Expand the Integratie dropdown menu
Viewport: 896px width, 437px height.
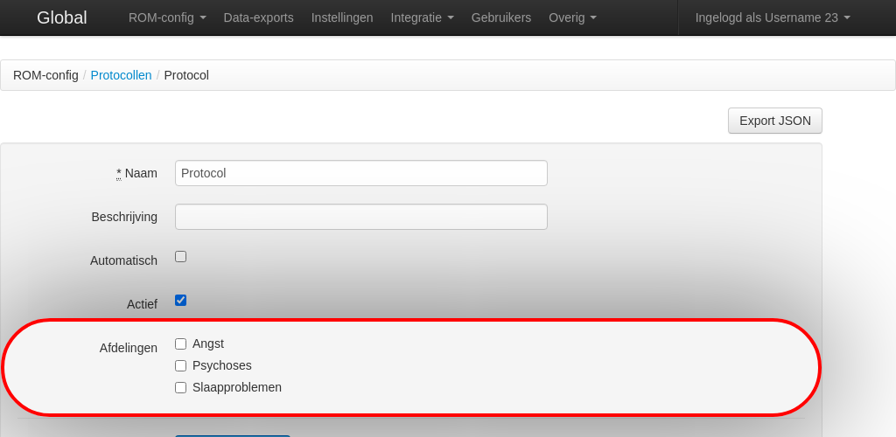tap(422, 17)
